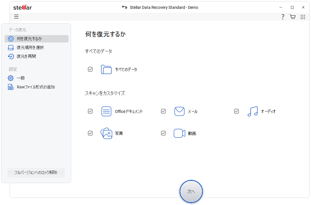Click フルバージョンへのロック解除 to unlock full version
The height and width of the screenshot is (205, 311).
tap(36, 172)
